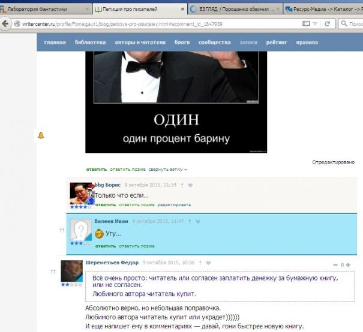Viewport: 363px width, 332px height.
Task: Click the heart icon on Шереметьев Федор comment
Action: pos(208,262)
